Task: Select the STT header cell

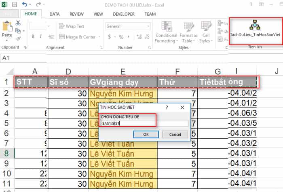Action: (x=31, y=82)
